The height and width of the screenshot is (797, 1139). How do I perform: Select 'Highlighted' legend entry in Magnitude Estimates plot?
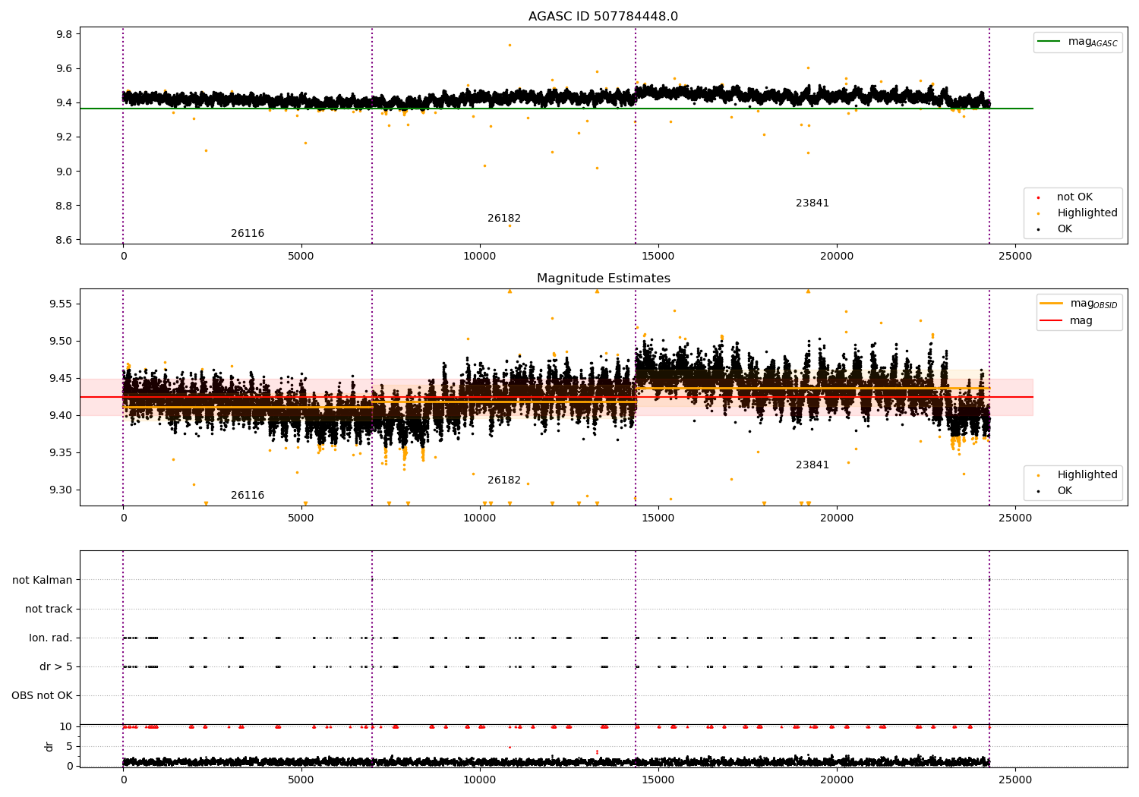click(1087, 475)
